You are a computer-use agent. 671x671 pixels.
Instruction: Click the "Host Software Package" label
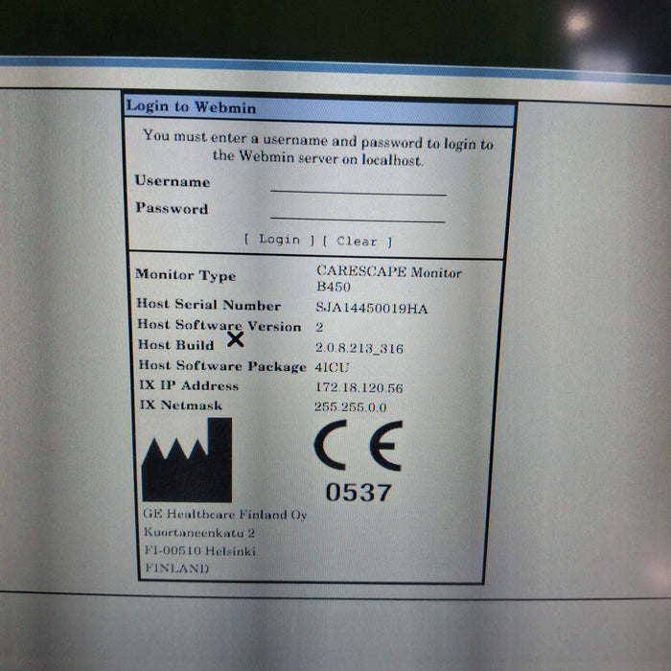click(222, 366)
